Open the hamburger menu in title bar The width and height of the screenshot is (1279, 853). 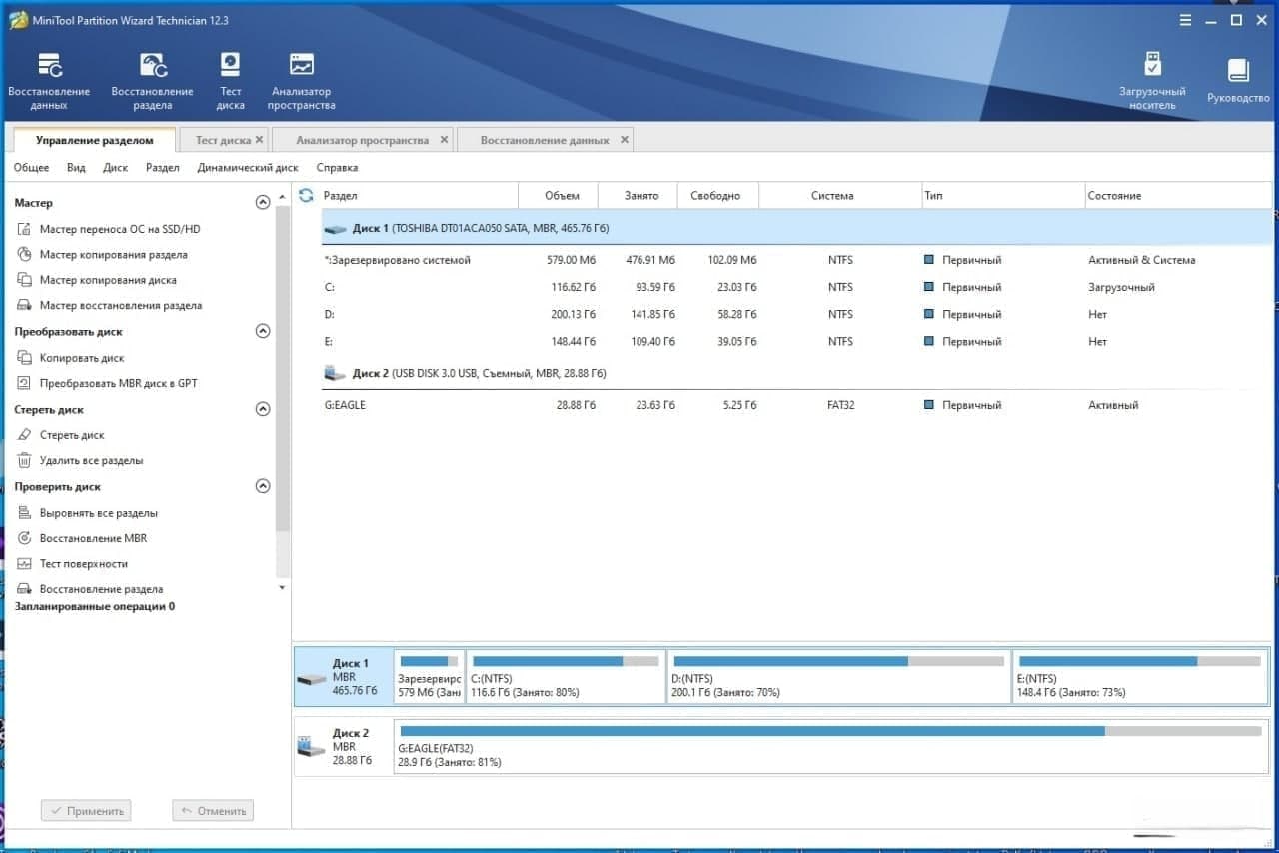click(x=1185, y=20)
